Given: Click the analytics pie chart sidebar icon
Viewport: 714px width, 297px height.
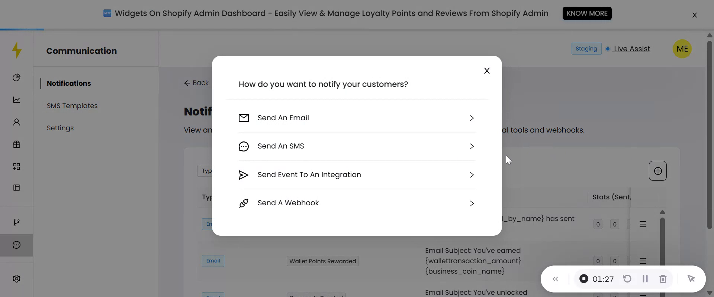Looking at the screenshot, I should [x=16, y=78].
